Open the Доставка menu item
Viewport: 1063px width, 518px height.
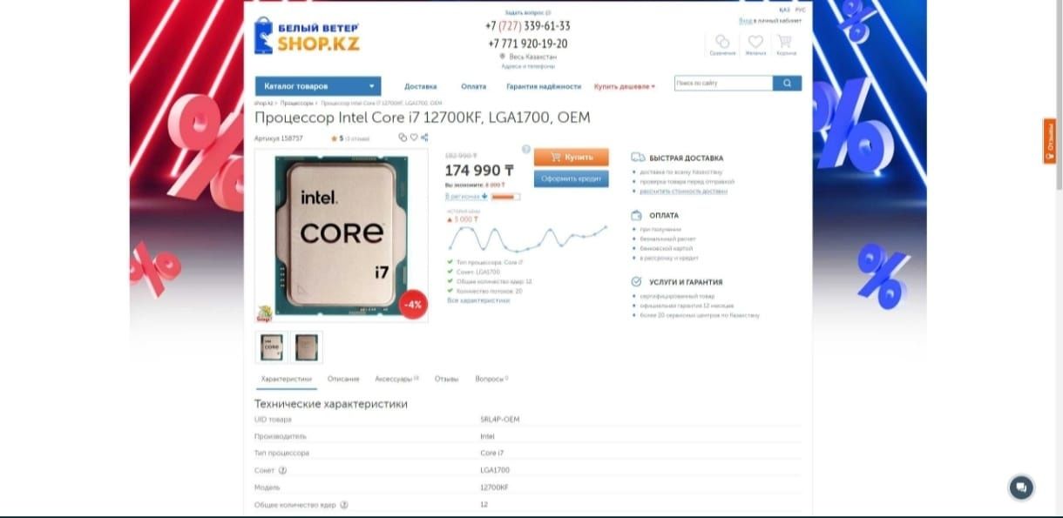click(421, 86)
